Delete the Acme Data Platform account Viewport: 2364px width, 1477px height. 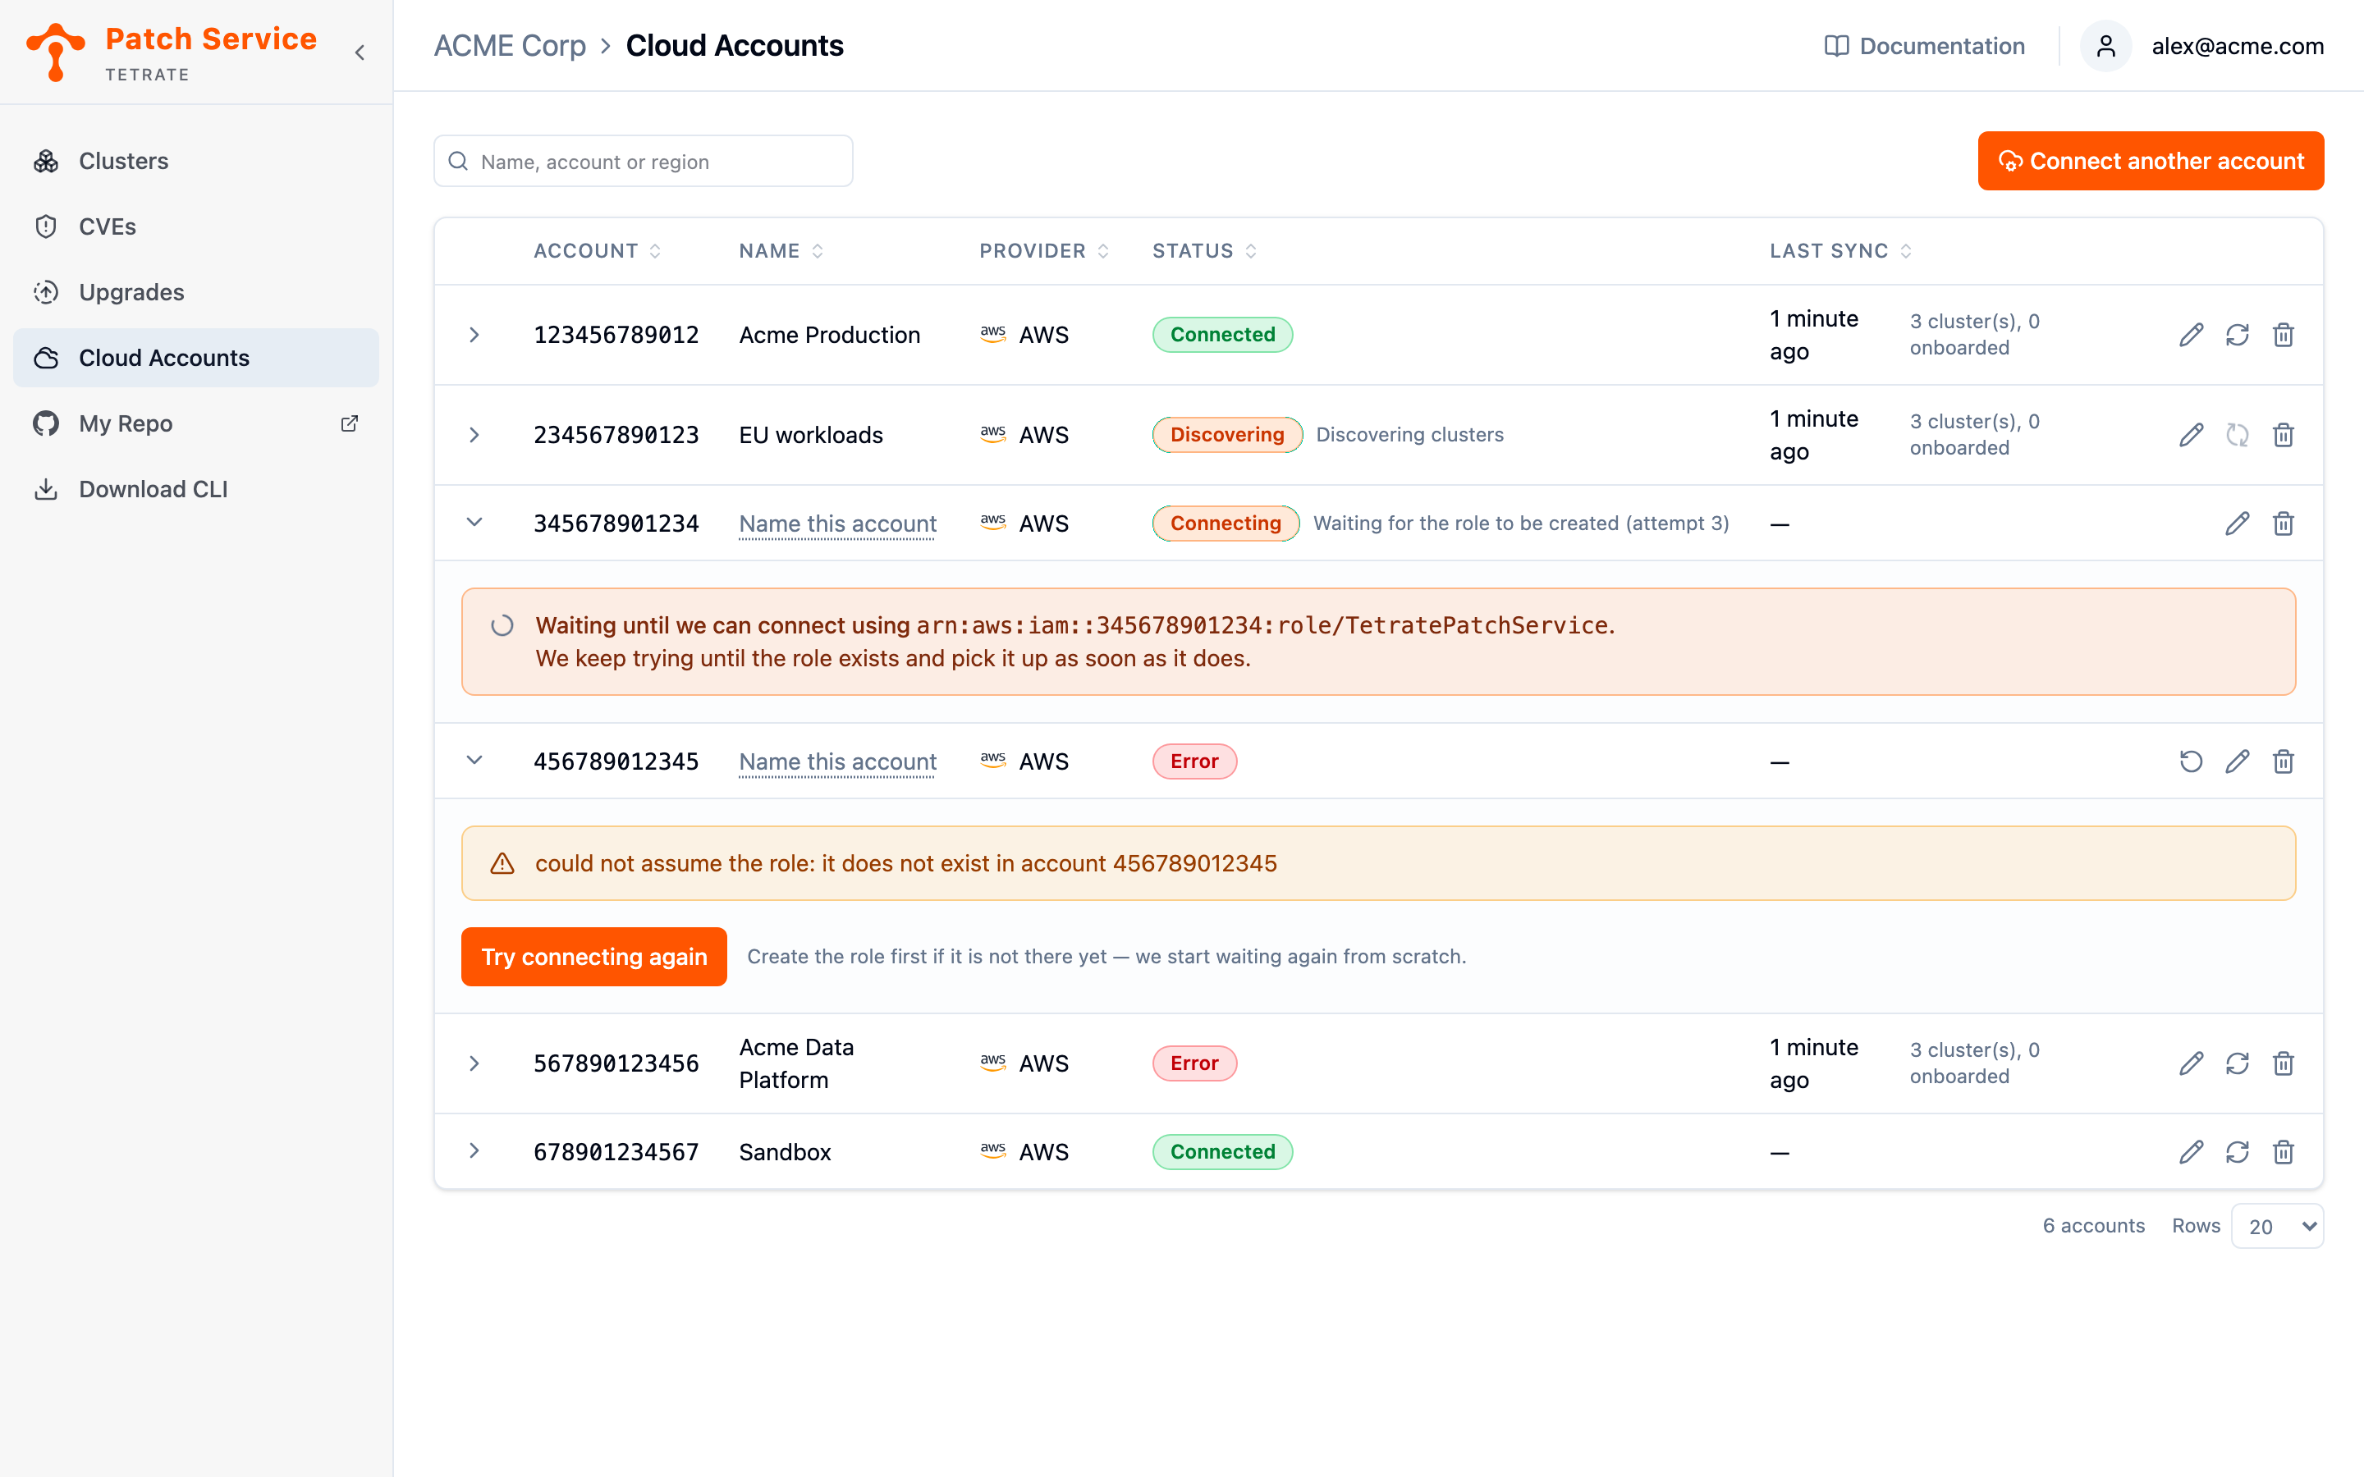point(2283,1063)
